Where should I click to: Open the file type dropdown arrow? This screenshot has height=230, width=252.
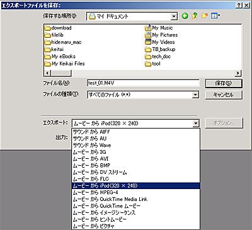[x=195, y=95]
